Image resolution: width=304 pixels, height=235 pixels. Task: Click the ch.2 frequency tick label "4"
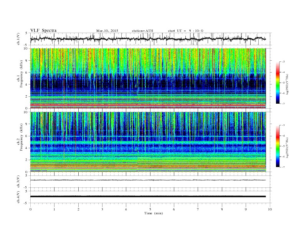27,148
